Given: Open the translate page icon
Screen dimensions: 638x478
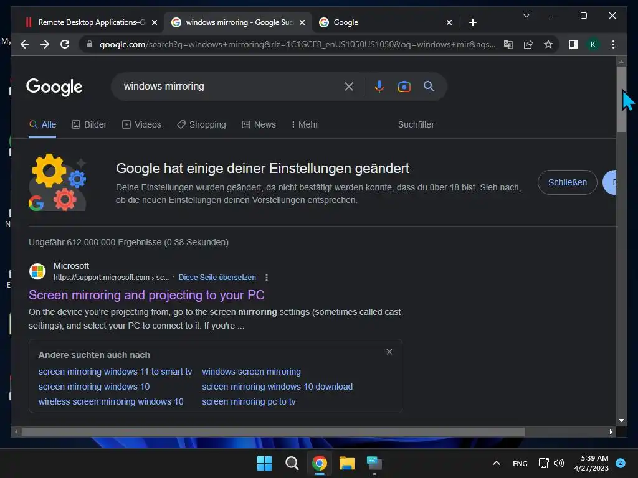Looking at the screenshot, I should [x=508, y=44].
